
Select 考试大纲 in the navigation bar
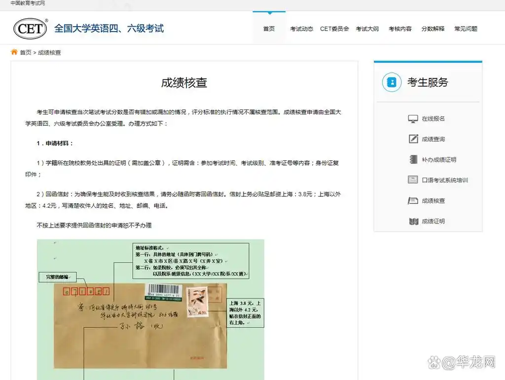368,29
